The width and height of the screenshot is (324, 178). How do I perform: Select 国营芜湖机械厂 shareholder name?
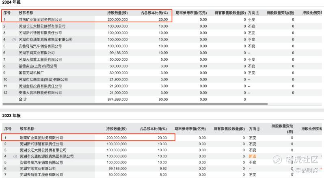click(x=31, y=73)
